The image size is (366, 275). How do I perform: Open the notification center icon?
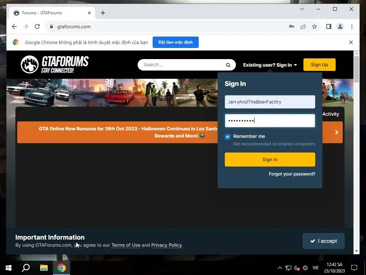coord(354,268)
